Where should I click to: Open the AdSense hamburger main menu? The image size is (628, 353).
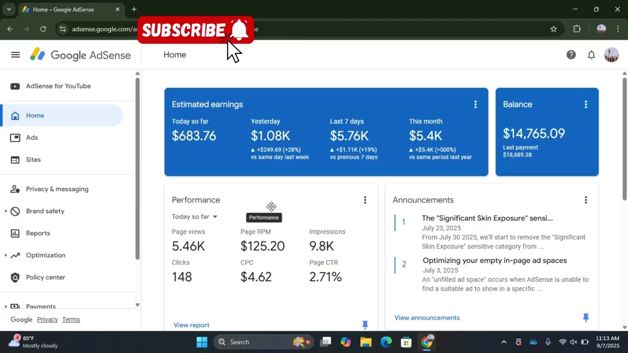pyautogui.click(x=15, y=55)
